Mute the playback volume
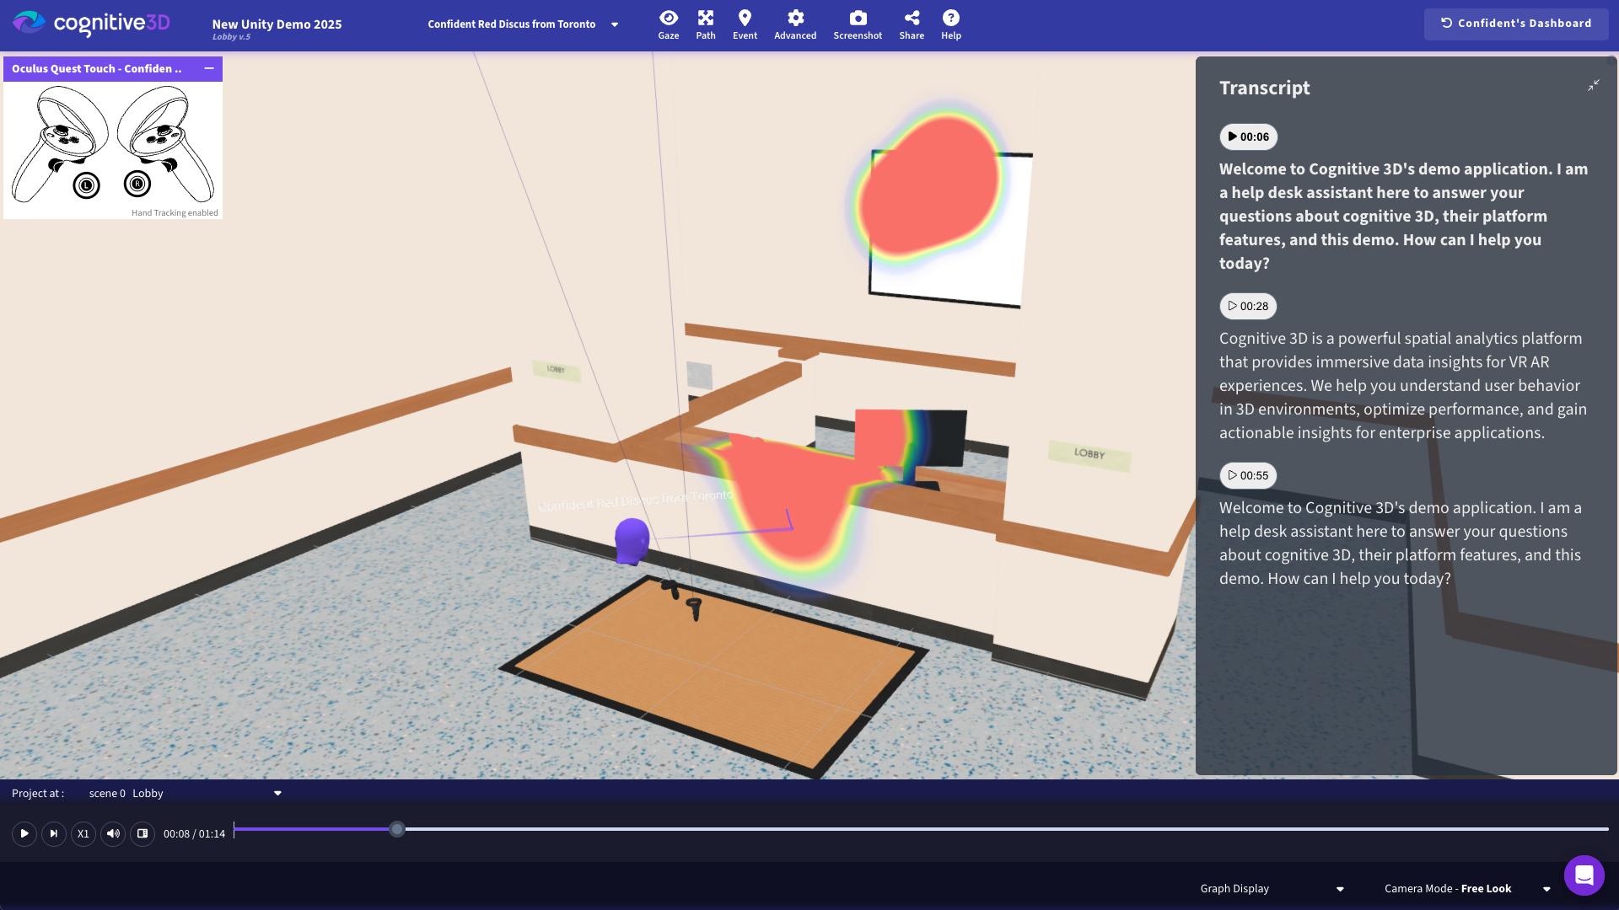 113,833
